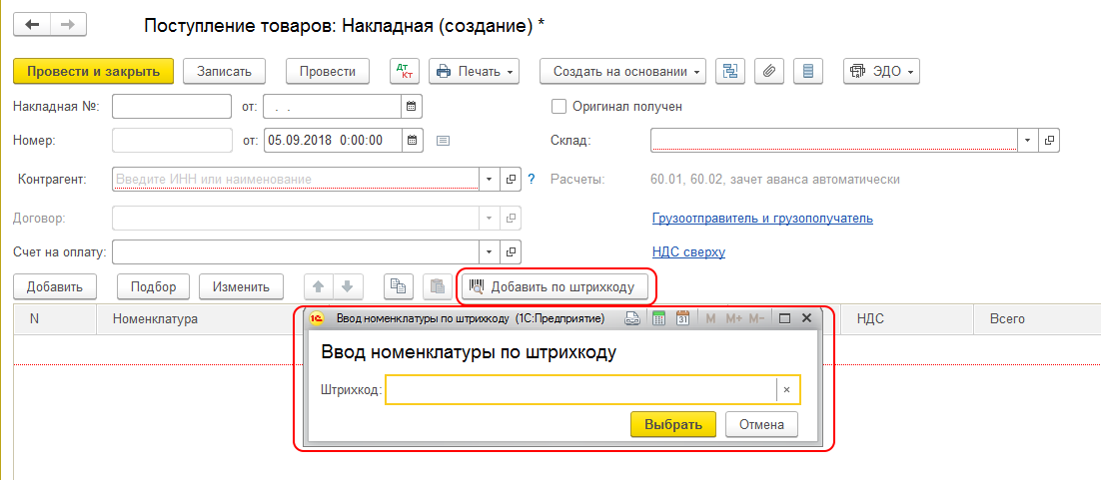Expand the Контрагент dropdown arrow

coord(489,179)
